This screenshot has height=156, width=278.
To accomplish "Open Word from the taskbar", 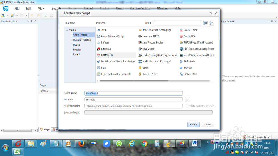I will [195, 144].
